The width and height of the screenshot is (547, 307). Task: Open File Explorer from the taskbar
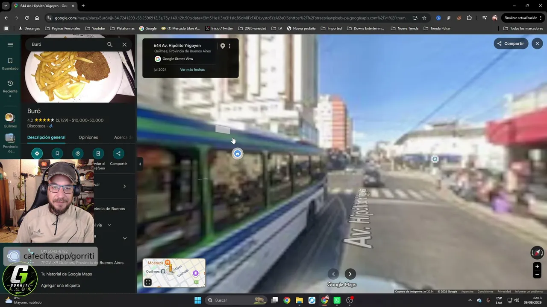299,300
